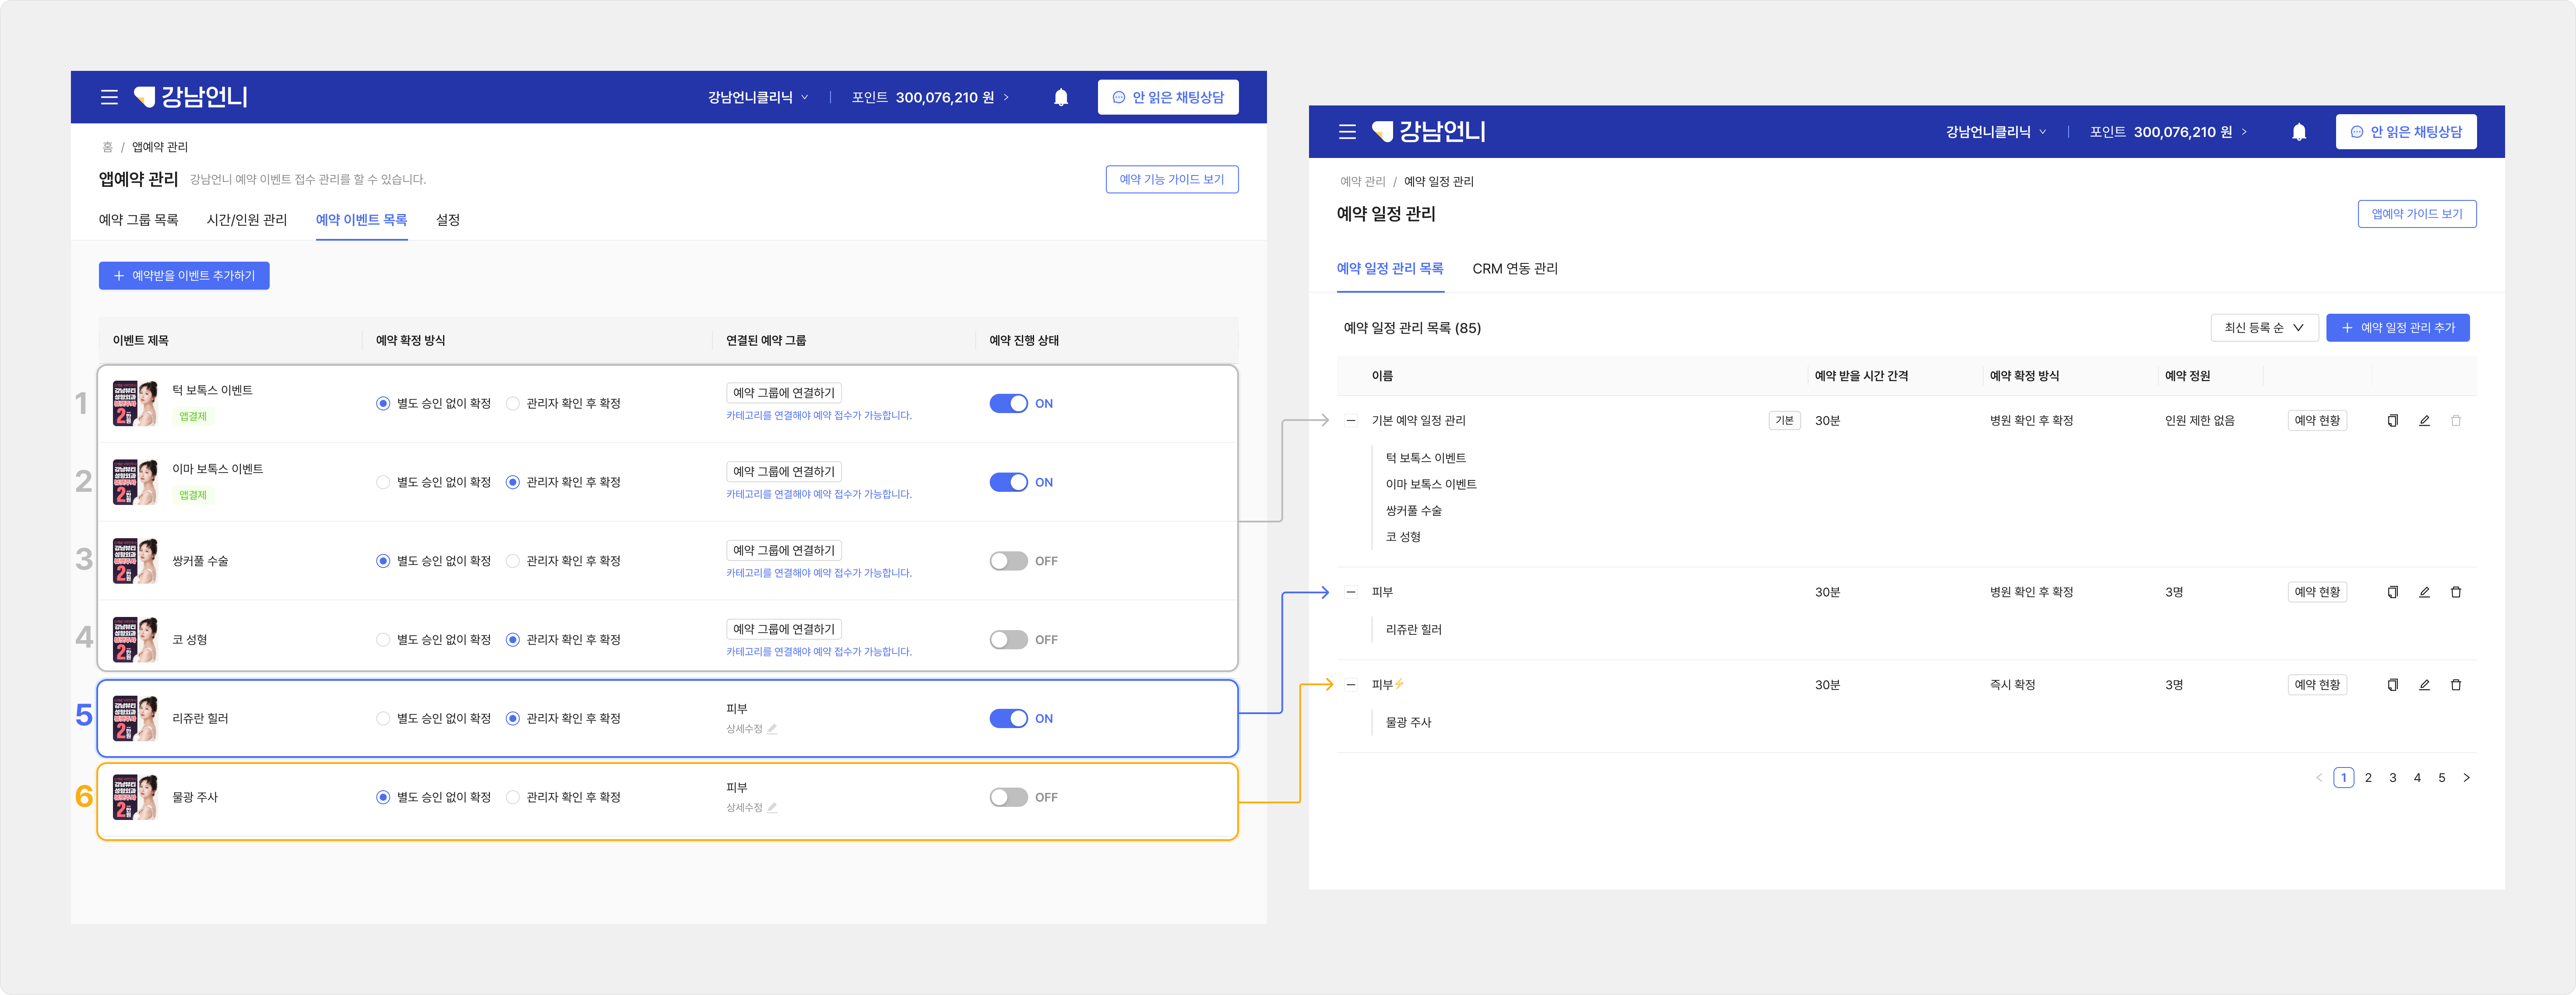The image size is (2576, 995).
Task: Go to next page with right arrow
Action: pyautogui.click(x=2466, y=778)
